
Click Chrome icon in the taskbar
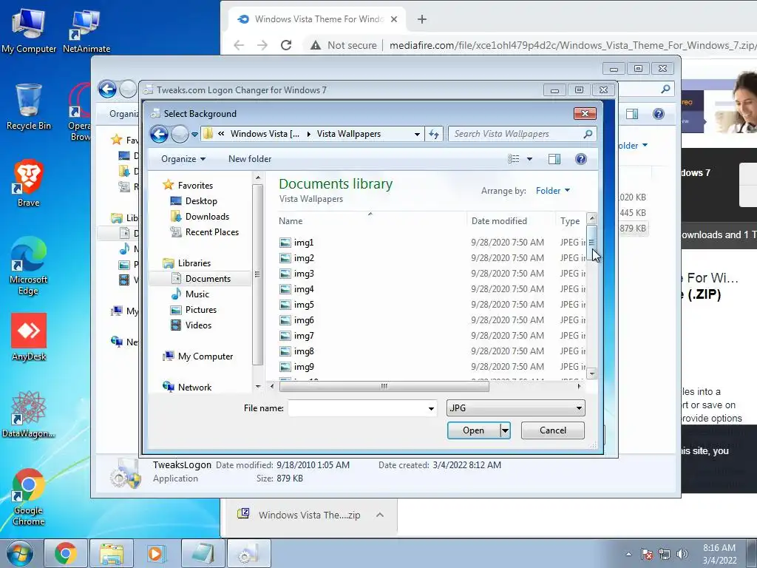click(x=66, y=553)
